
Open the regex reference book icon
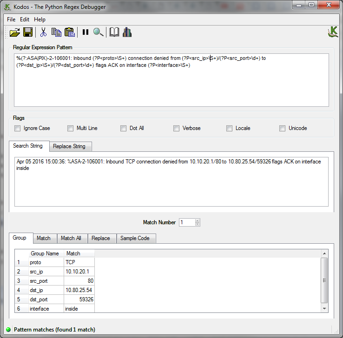114,32
